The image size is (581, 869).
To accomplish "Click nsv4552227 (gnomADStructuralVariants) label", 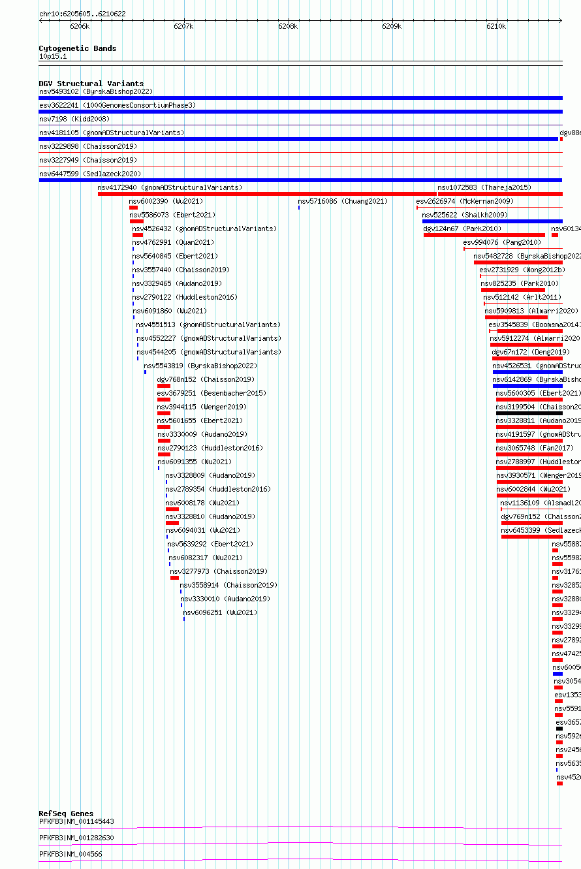I will [x=209, y=339].
